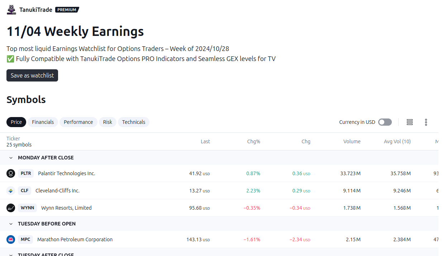Click CLF volume 9.114M
The width and height of the screenshot is (442, 256).
click(352, 191)
